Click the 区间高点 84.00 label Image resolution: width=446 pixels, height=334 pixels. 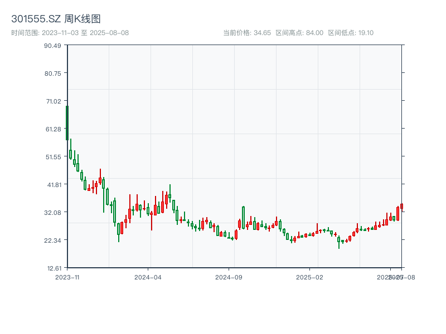coord(299,33)
